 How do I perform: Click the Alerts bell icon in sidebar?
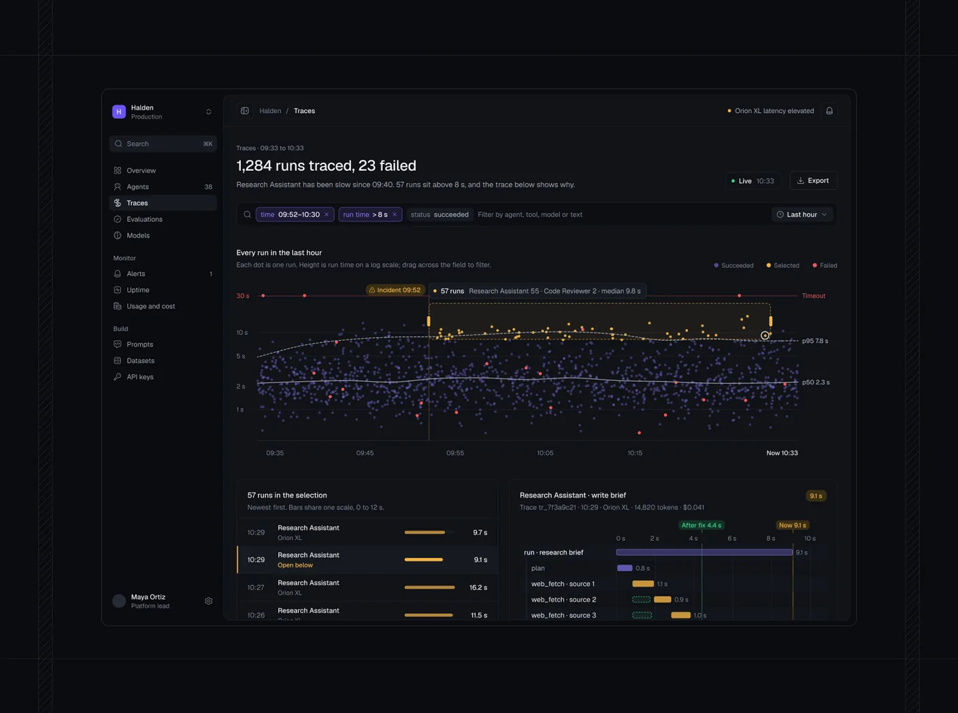point(118,274)
